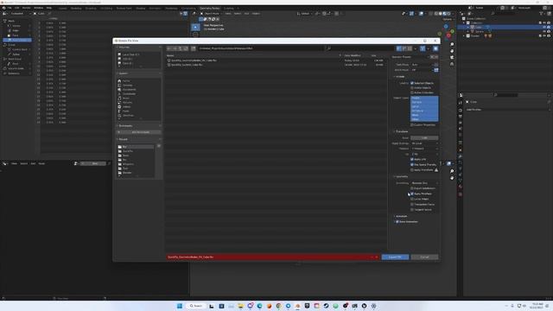Open Downloads folder in System list
Image resolution: width=553 pixels, height=311 pixels.
coord(129,94)
